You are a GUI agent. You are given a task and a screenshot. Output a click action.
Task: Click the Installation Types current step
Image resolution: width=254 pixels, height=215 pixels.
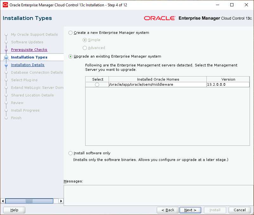[x=29, y=57]
